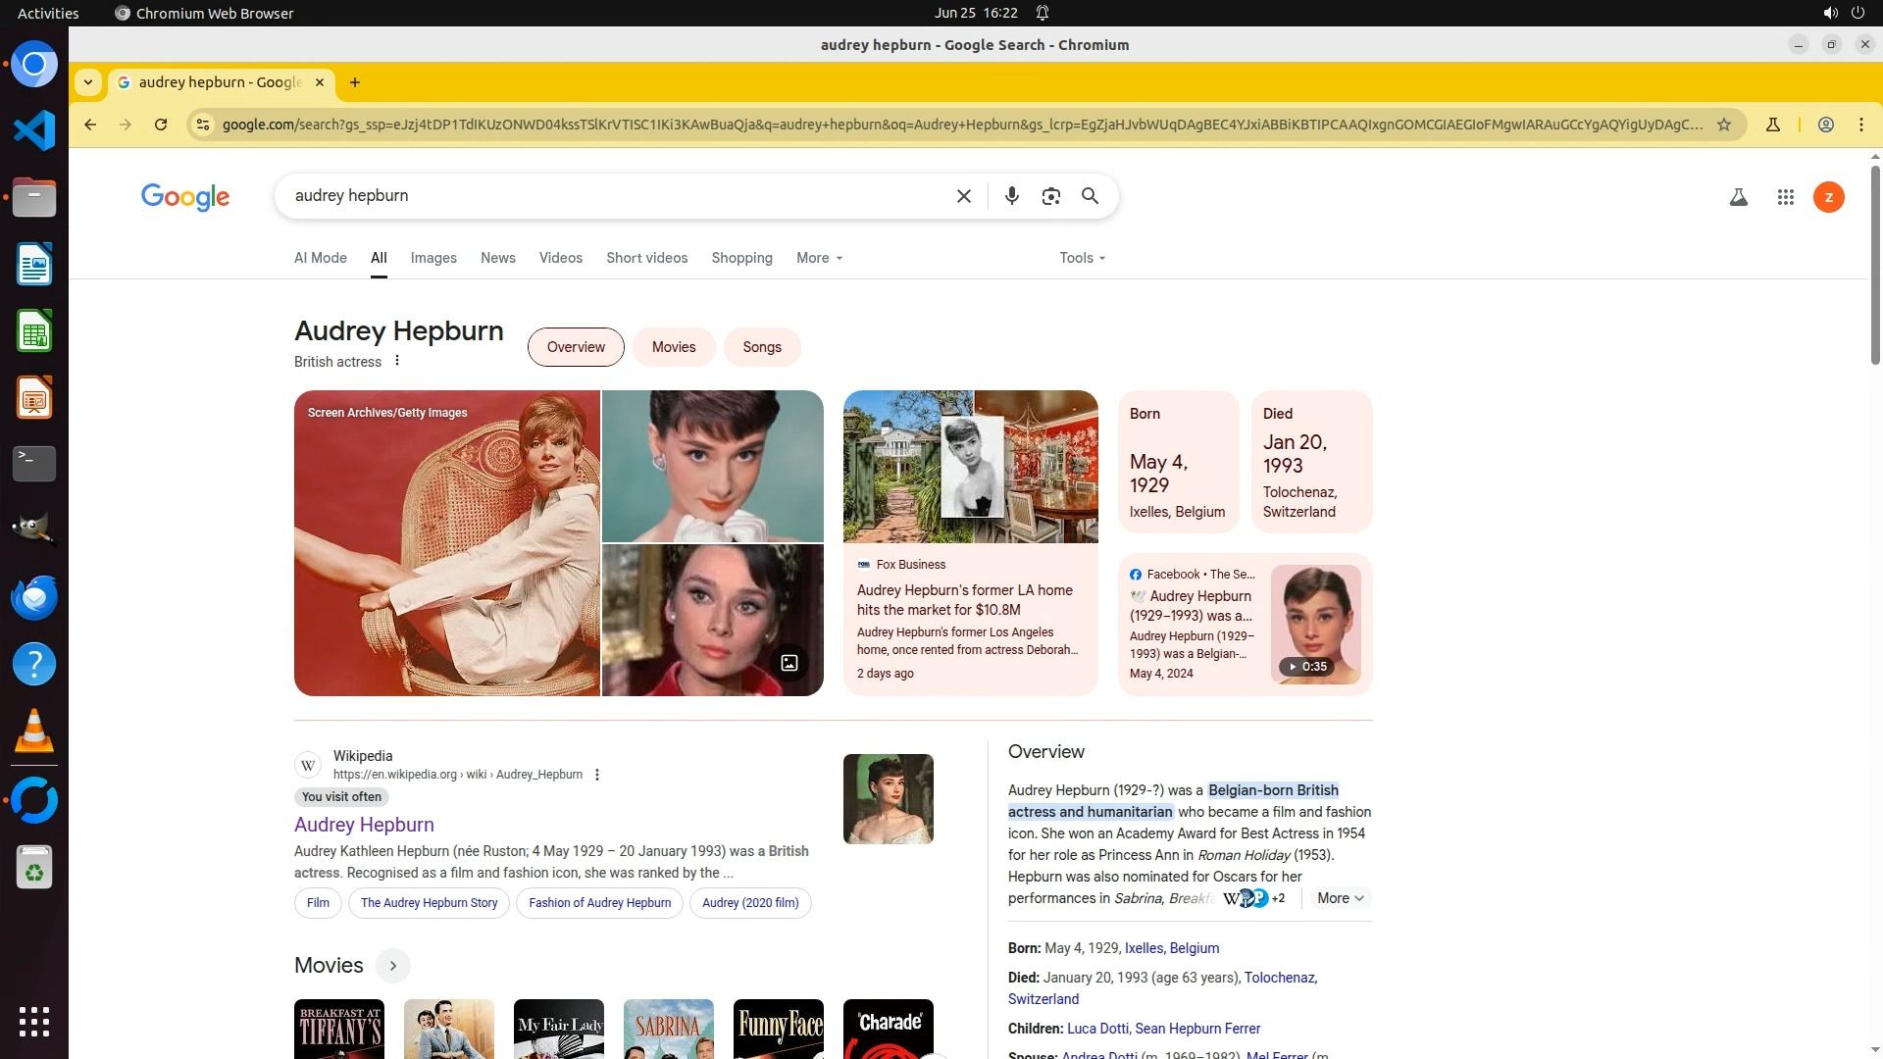The width and height of the screenshot is (1883, 1059).
Task: Open the Tools dropdown
Action: 1082,258
